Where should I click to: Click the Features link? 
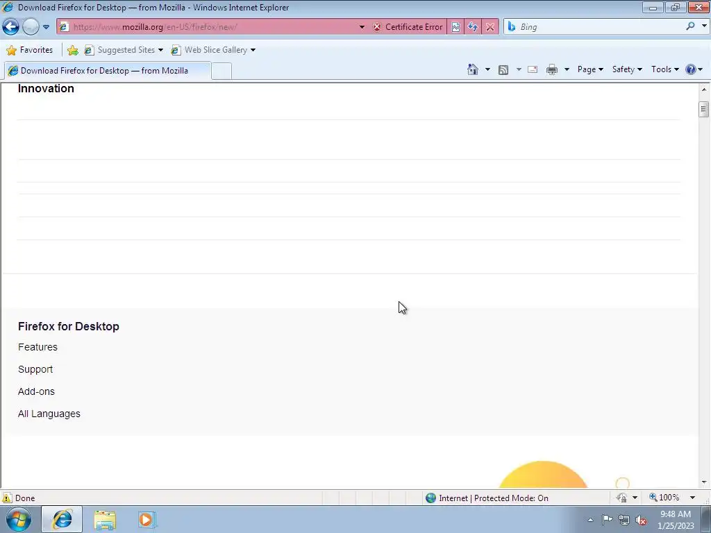[37, 347]
